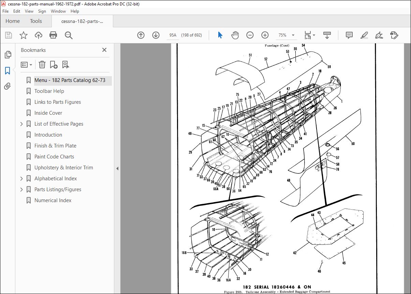Image resolution: width=411 pixels, height=294 pixels.
Task: Open the Help menu
Action: (75, 11)
